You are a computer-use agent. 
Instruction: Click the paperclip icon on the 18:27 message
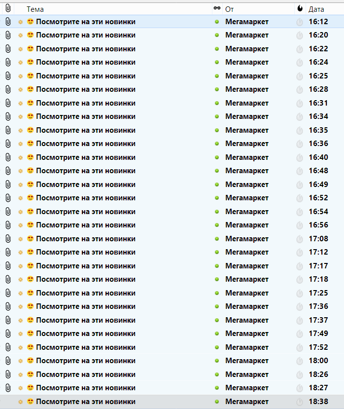(x=8, y=388)
